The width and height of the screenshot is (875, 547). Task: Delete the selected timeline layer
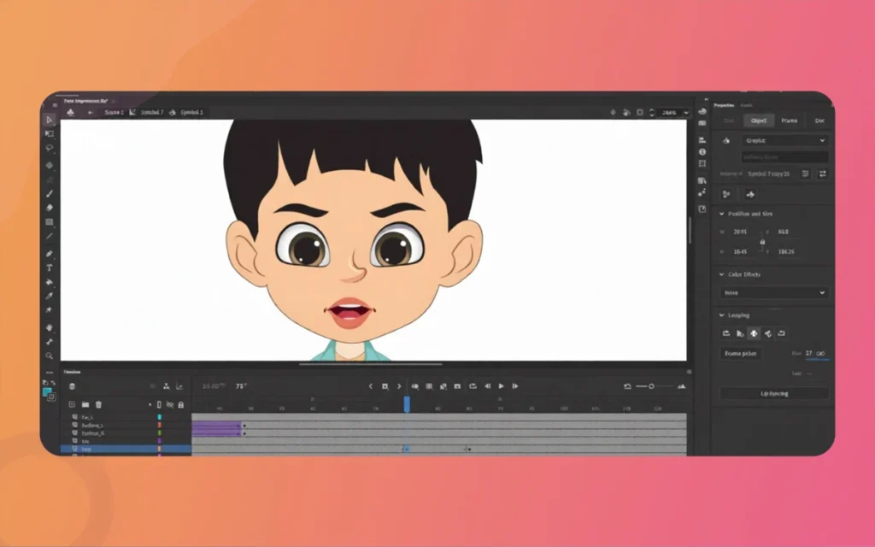pos(98,404)
